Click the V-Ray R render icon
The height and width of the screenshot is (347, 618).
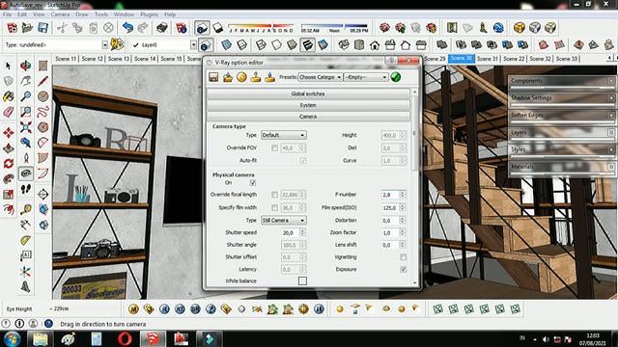click(164, 309)
